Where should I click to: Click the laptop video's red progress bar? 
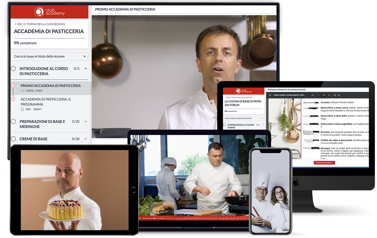coord(191,218)
